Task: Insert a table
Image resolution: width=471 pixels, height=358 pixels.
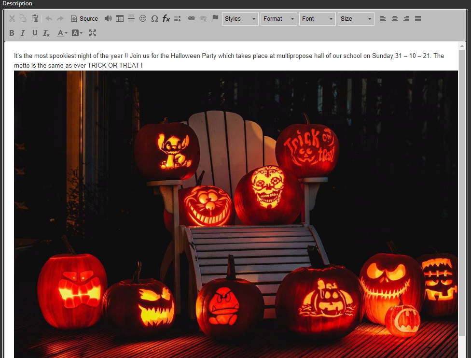Action: [120, 19]
